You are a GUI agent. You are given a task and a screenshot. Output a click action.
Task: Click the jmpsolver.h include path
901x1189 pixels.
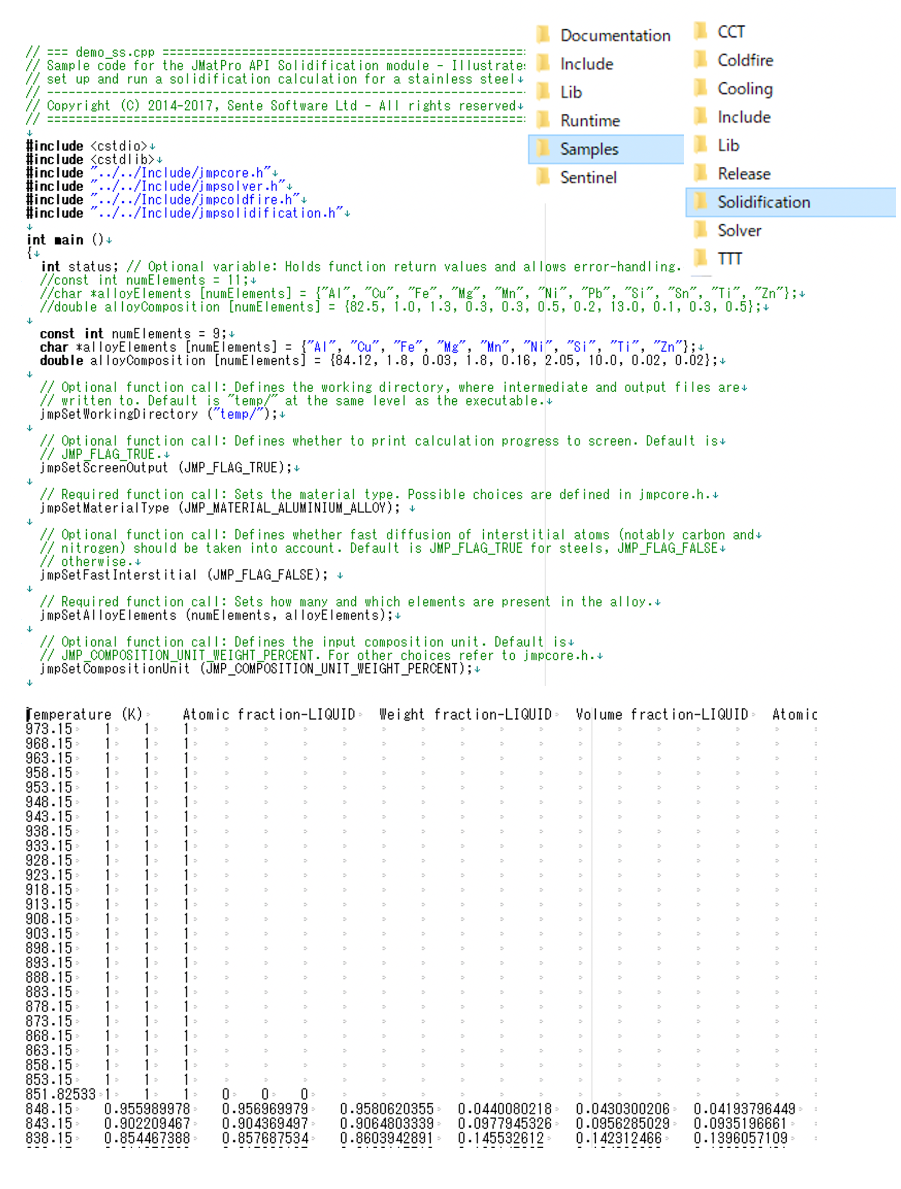[188, 187]
